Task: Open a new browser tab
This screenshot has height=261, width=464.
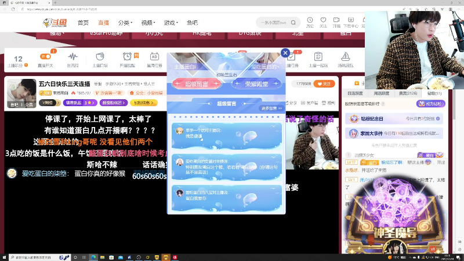Action: pos(55,3)
